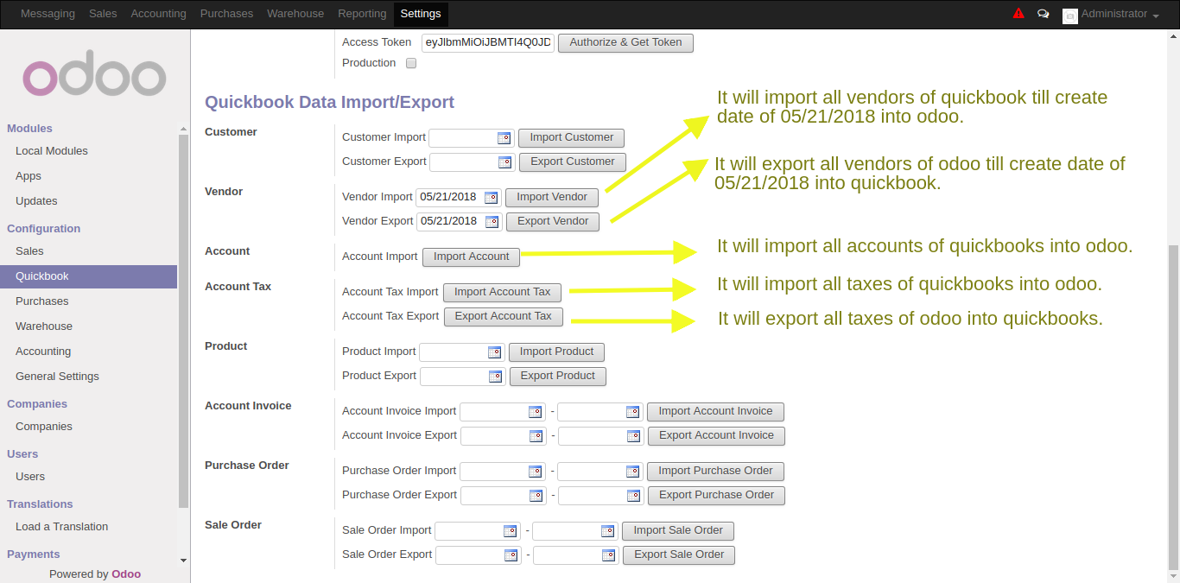
Task: Open Updates in the sidebar
Action: coord(36,201)
